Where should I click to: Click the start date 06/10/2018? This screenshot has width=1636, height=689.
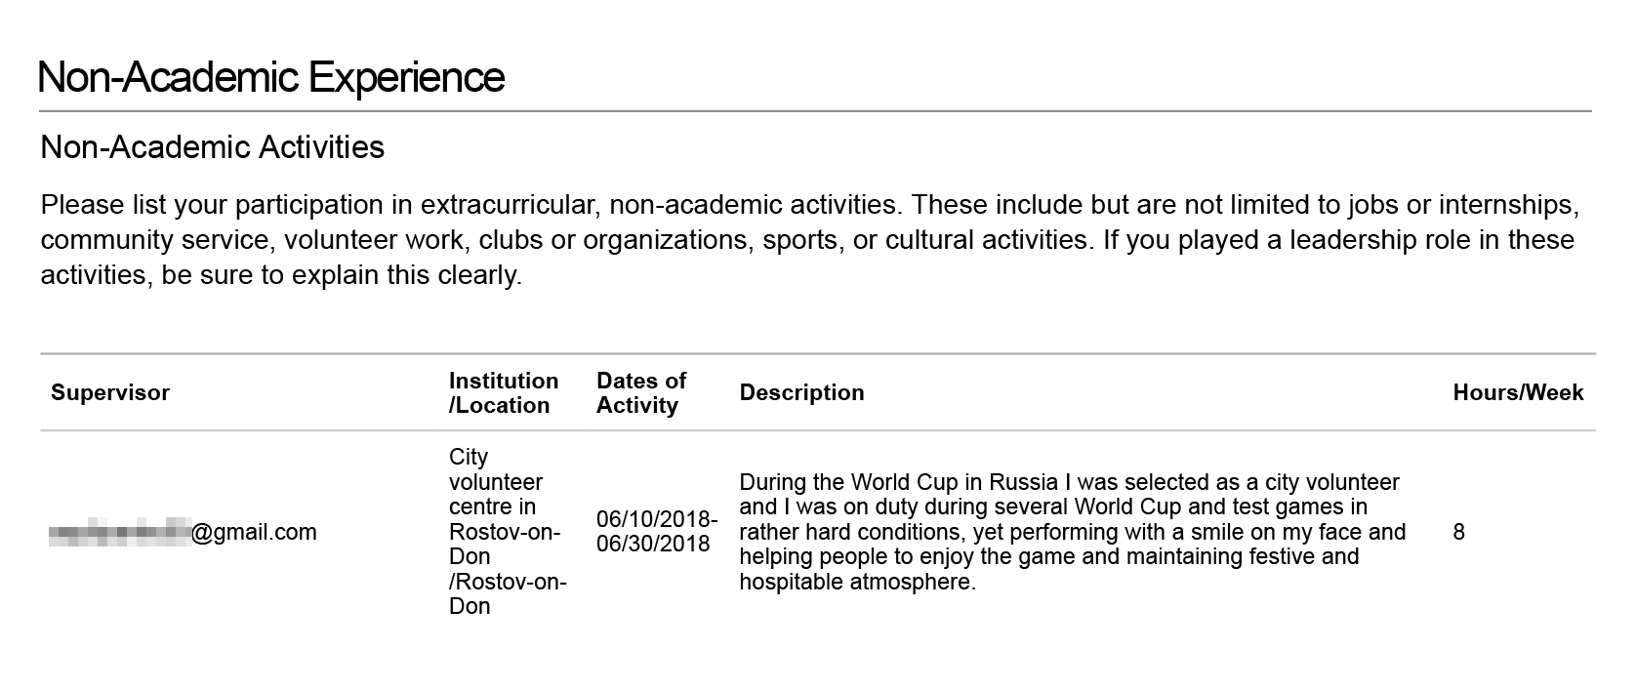(x=657, y=519)
